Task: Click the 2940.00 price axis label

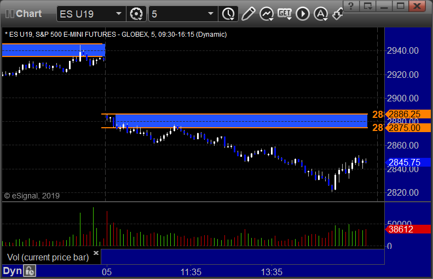Action: [x=403, y=50]
